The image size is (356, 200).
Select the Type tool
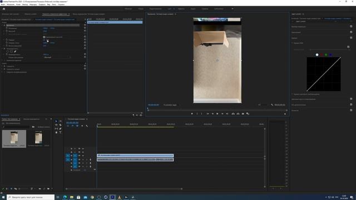tap(61, 132)
